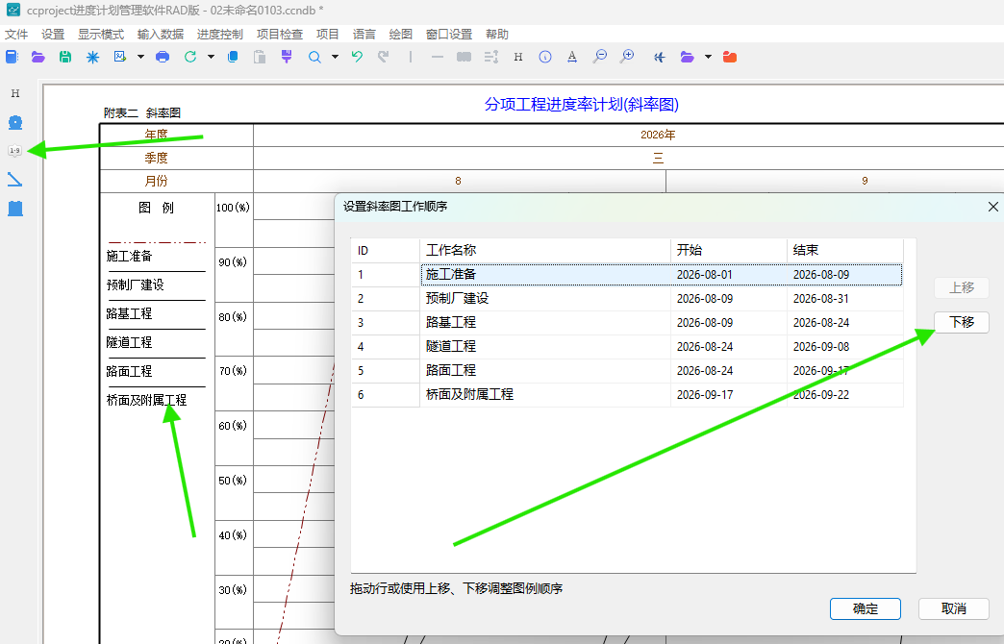The image size is (1004, 644).
Task: Open the 进度控制 menu
Action: coord(220,34)
